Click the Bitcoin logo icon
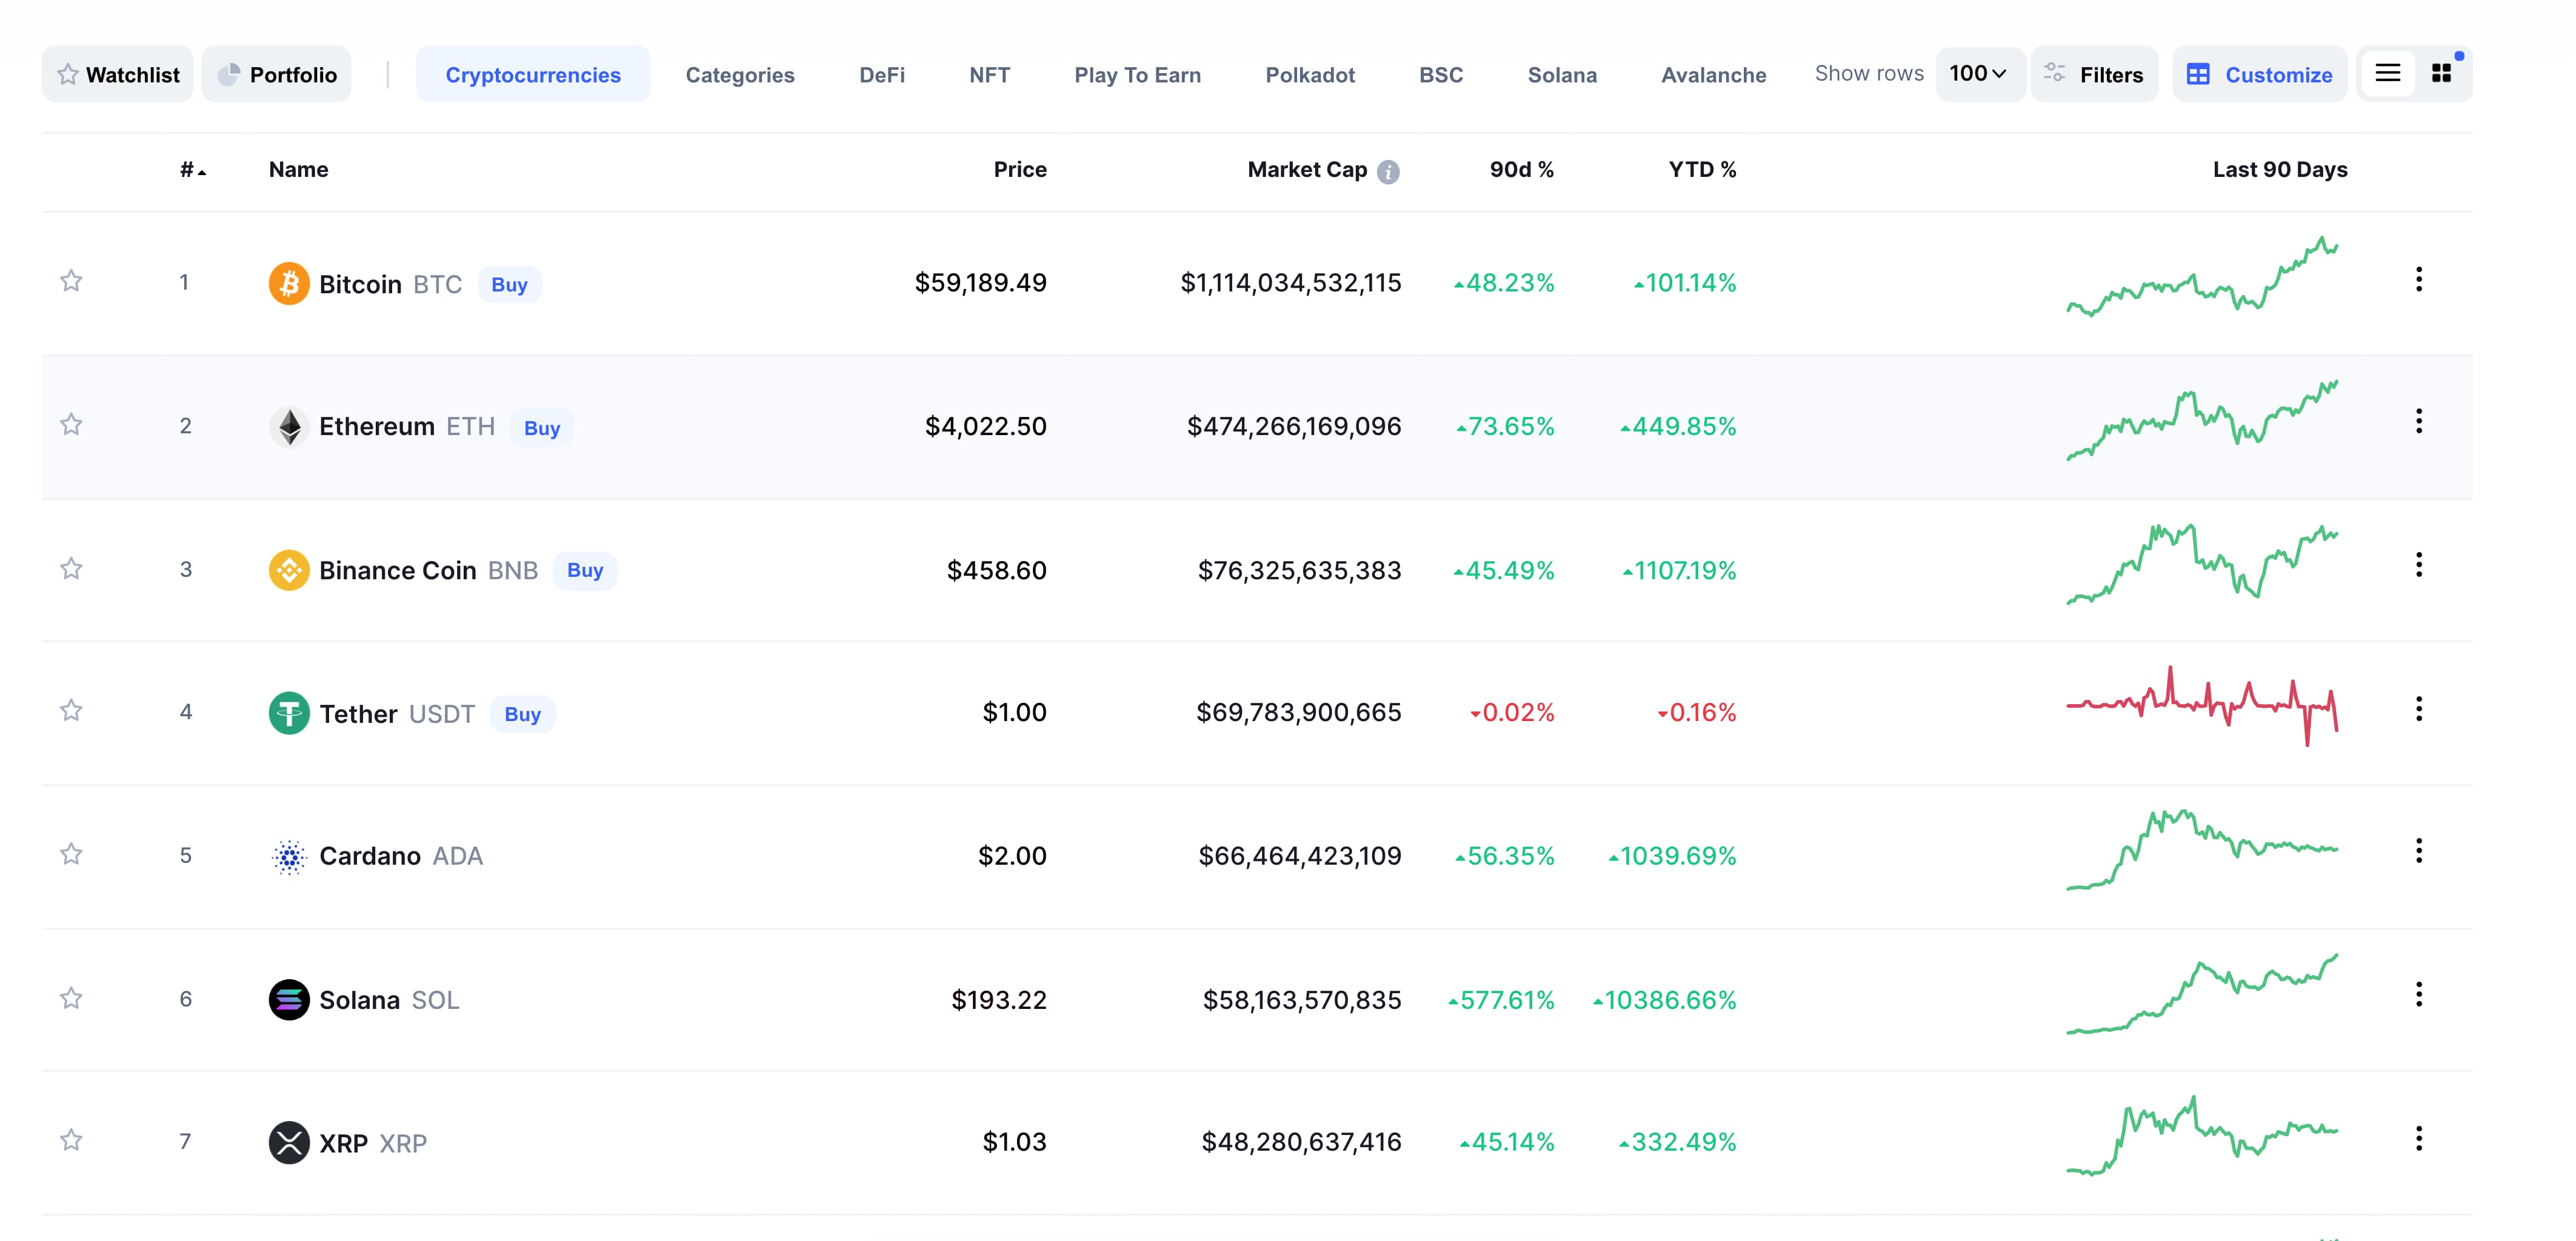 coord(289,283)
